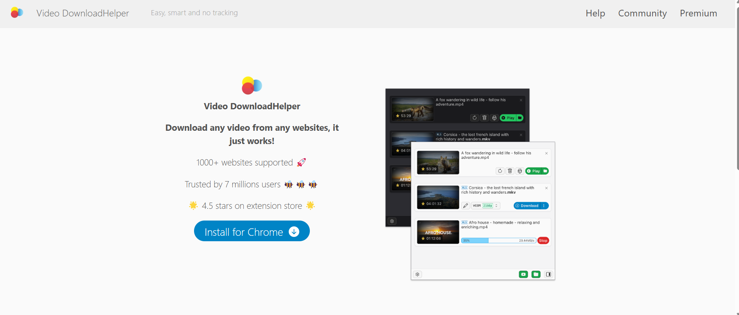
Task: Open the Help menu item
Action: pyautogui.click(x=595, y=13)
